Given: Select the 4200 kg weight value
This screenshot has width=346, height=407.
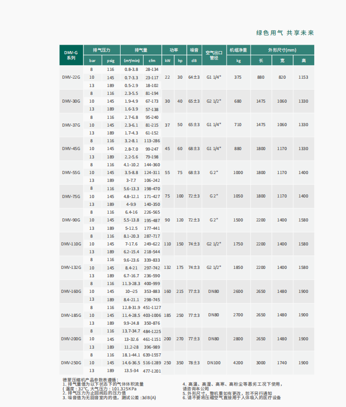Looking at the screenshot, I should [238, 363].
